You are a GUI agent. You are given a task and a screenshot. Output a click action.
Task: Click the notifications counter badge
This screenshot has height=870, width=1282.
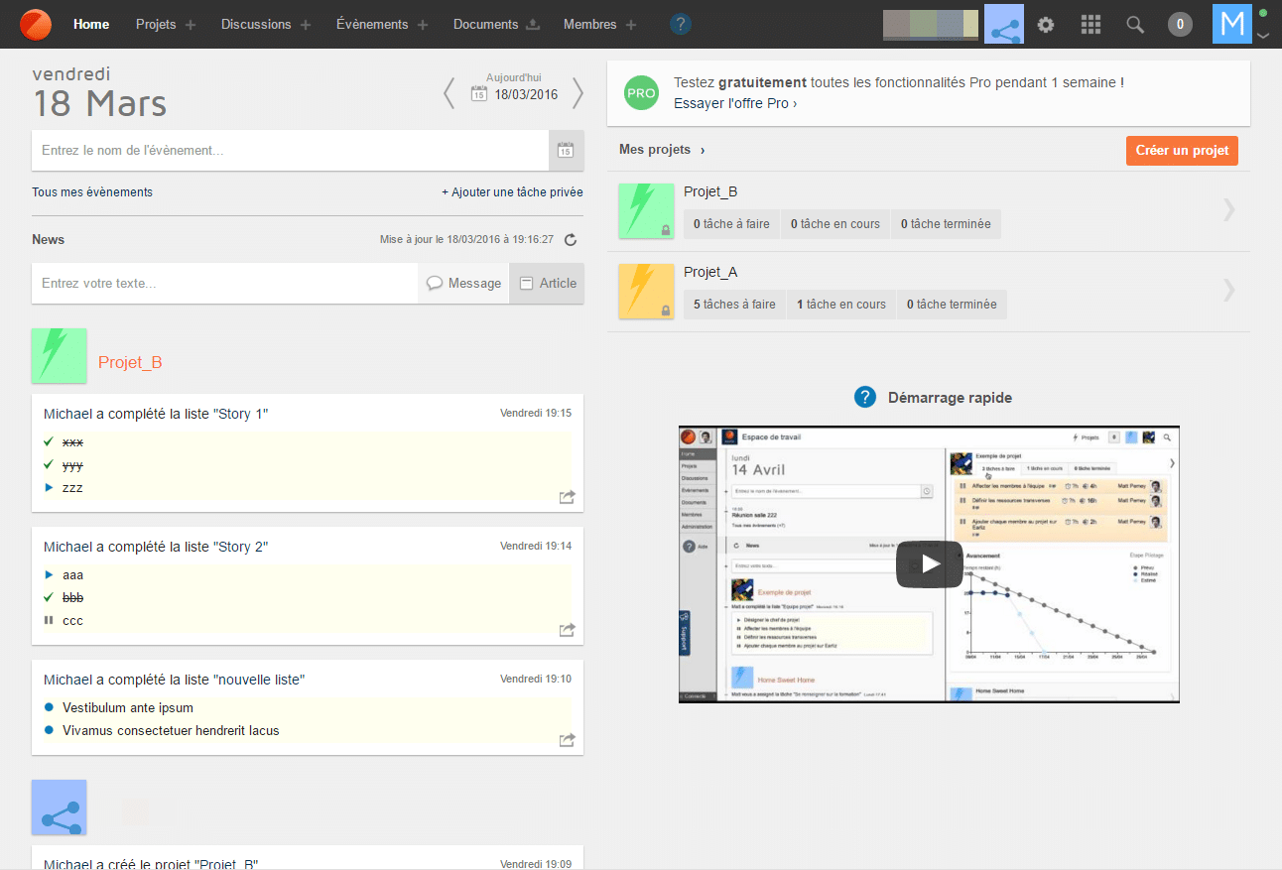click(1180, 25)
